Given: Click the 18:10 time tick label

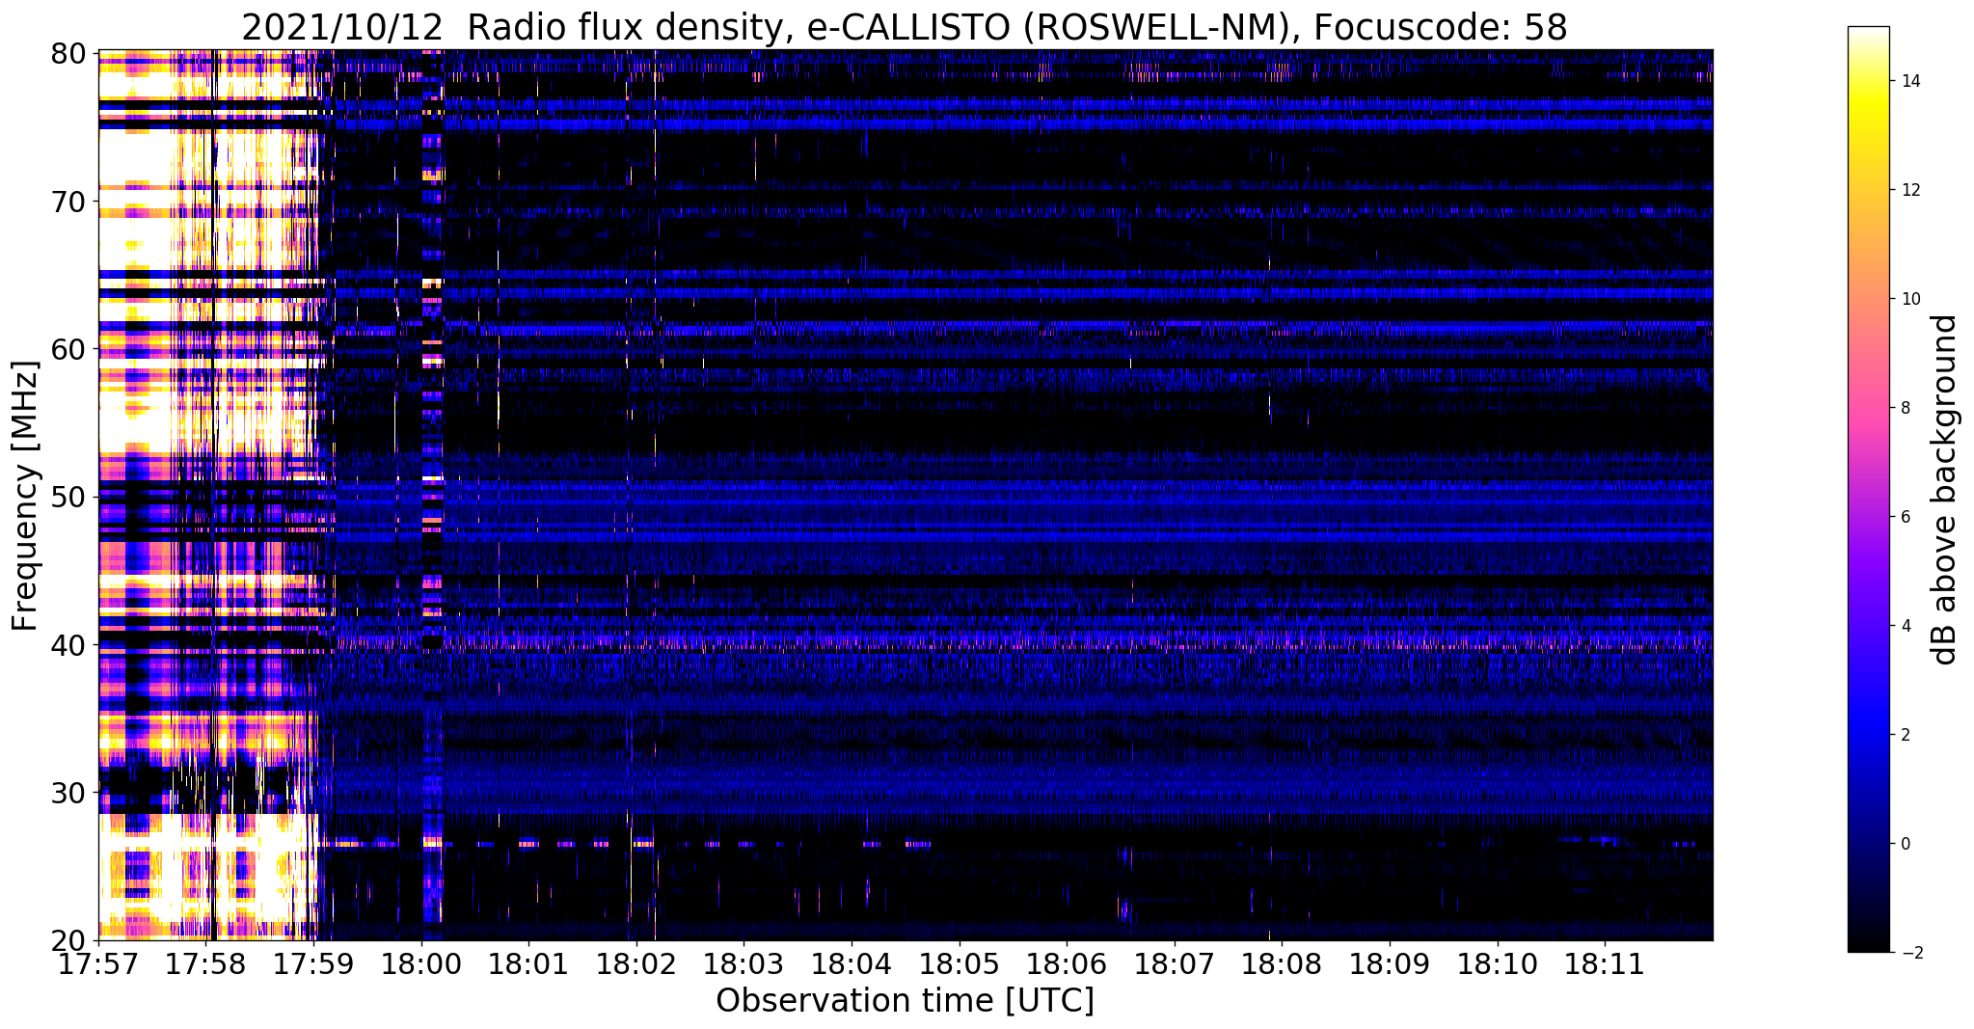Looking at the screenshot, I should (1498, 963).
